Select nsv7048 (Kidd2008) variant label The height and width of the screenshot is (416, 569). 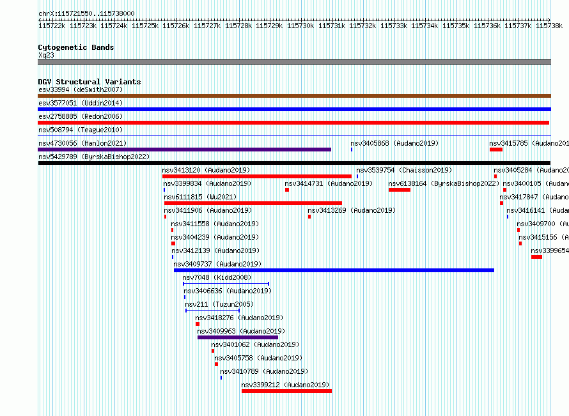coord(217,277)
